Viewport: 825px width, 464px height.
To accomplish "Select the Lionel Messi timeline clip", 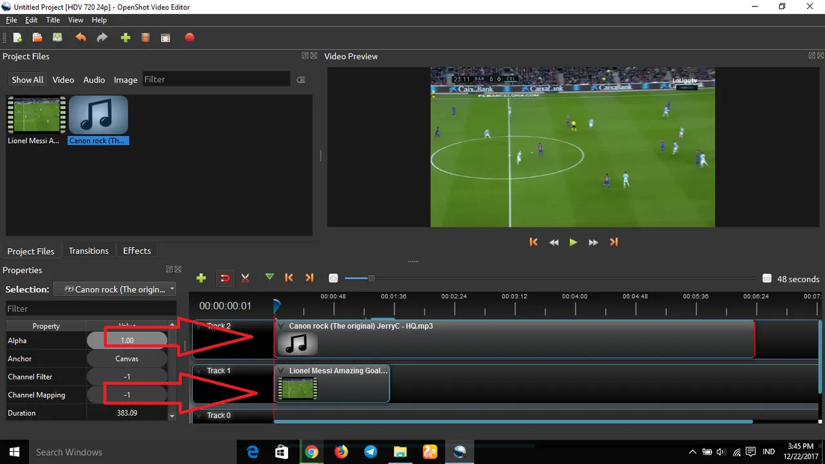I will point(332,383).
